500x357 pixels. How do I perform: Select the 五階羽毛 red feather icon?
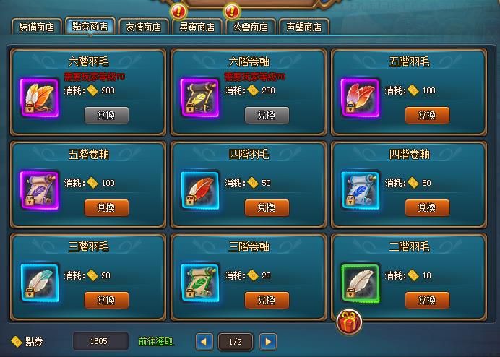[360, 98]
